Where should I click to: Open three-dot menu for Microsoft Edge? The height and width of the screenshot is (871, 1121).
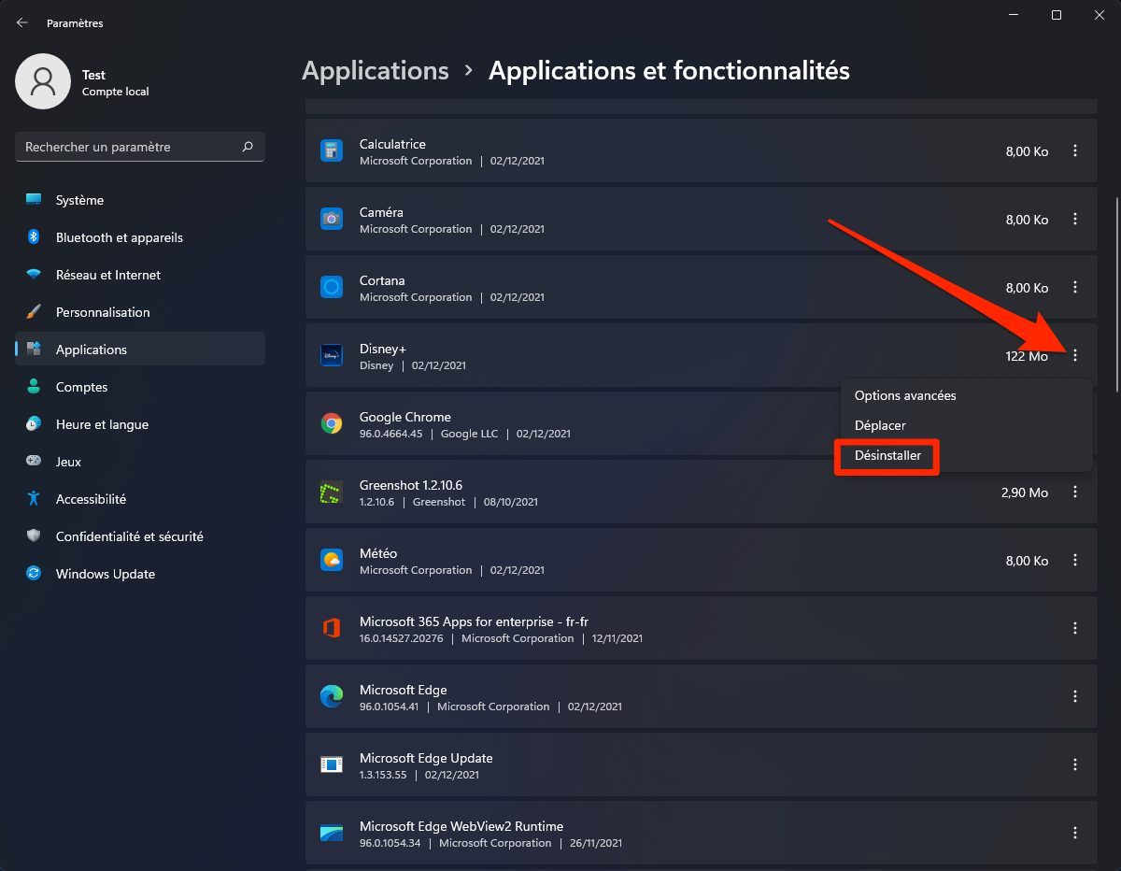[1075, 696]
